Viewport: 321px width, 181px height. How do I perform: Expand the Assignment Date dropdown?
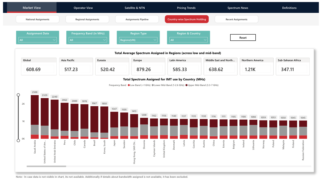pyautogui.click(x=38, y=40)
